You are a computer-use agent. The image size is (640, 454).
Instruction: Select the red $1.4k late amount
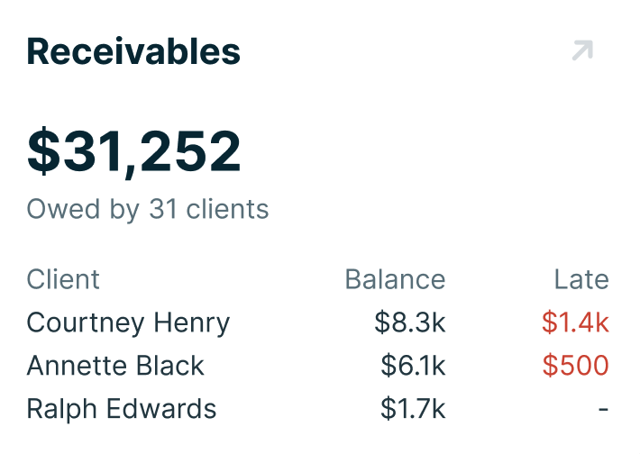575,322
